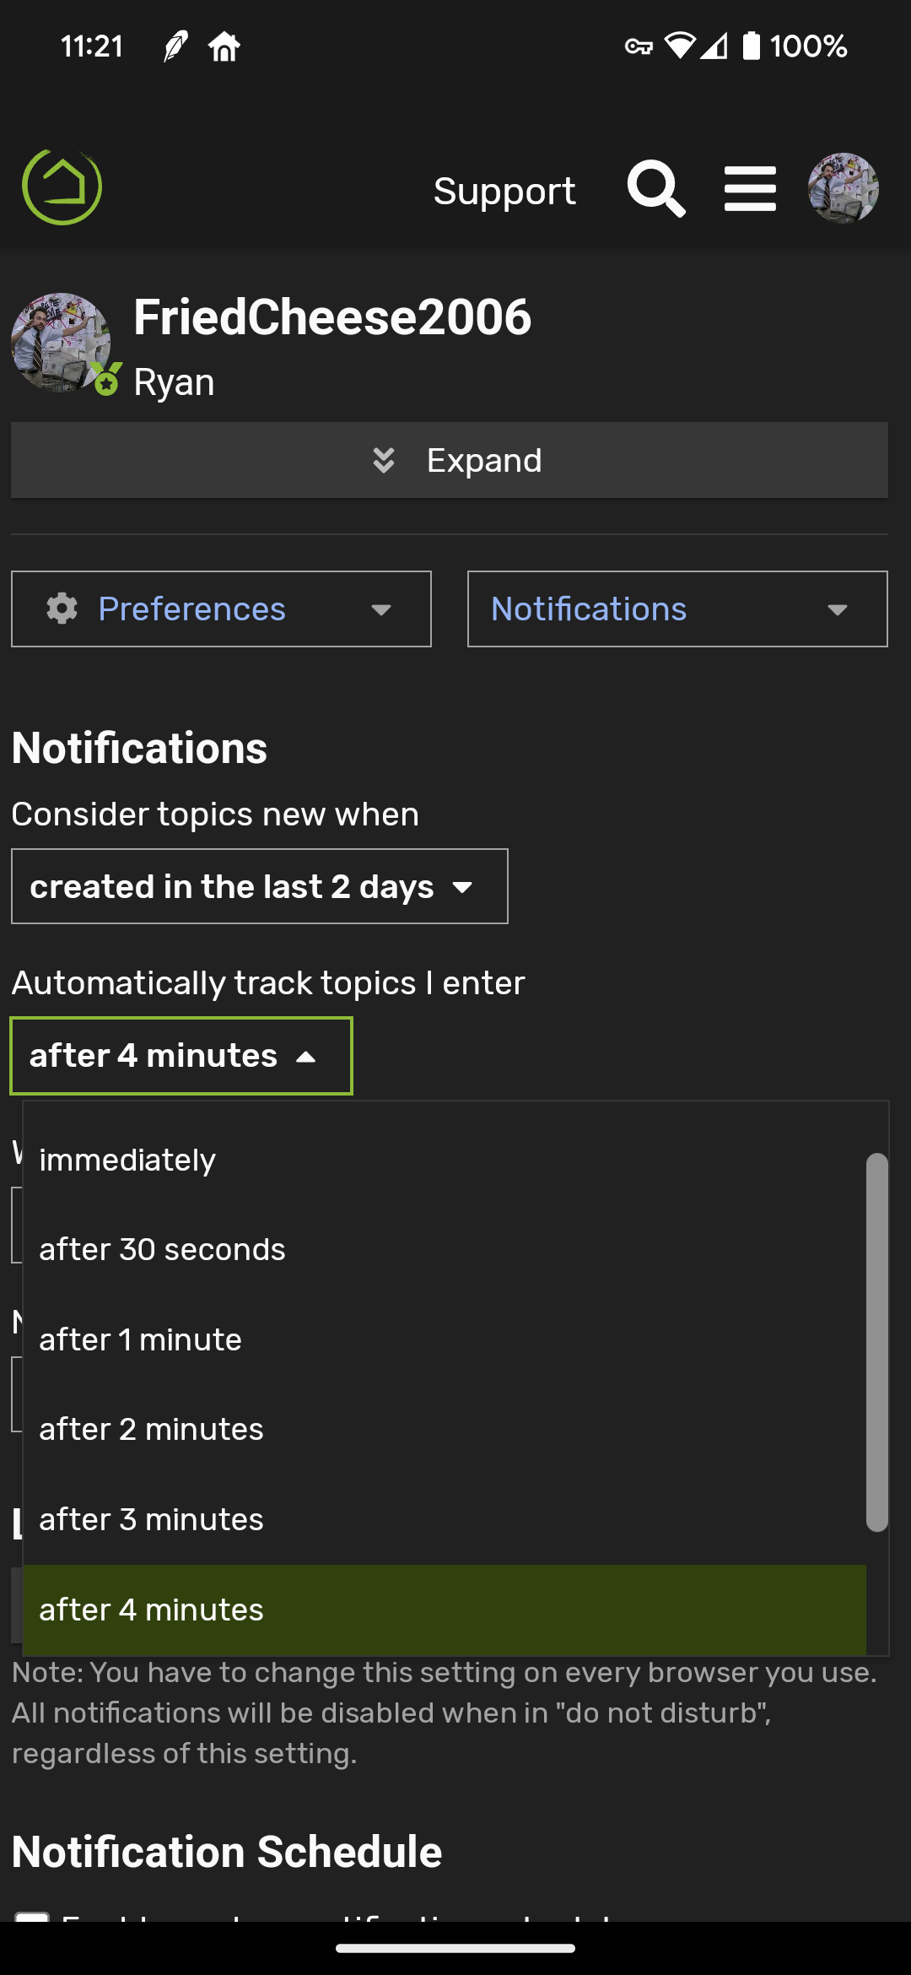Click the Ryan name link
This screenshot has width=911, height=1975.
coord(172,381)
